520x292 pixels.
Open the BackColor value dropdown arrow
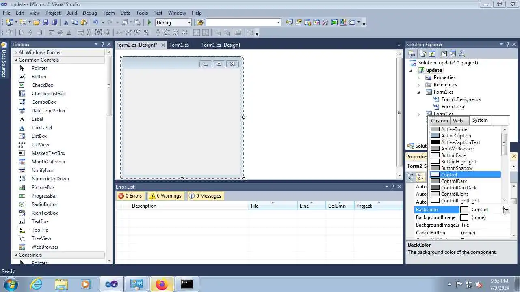click(x=506, y=210)
